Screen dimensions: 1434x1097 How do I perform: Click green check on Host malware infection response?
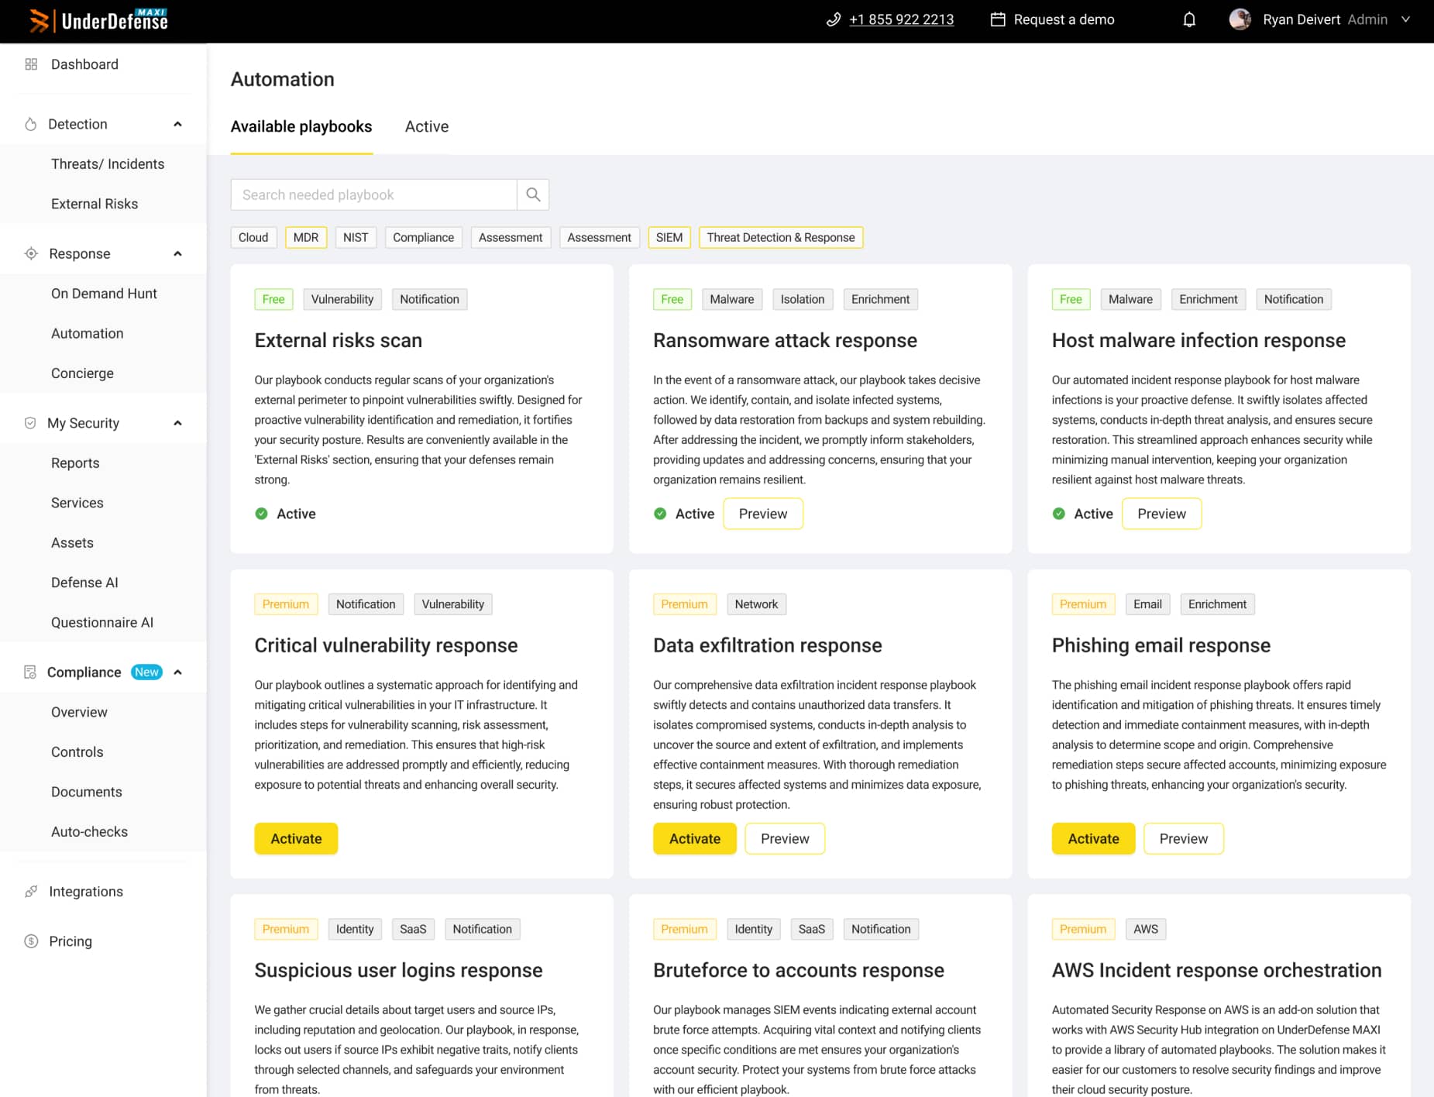coord(1059,514)
